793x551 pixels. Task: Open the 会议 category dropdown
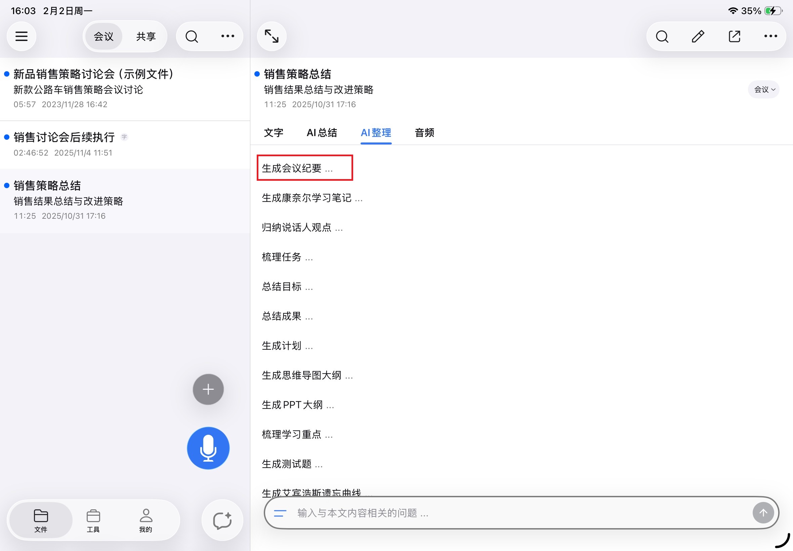[x=763, y=89]
